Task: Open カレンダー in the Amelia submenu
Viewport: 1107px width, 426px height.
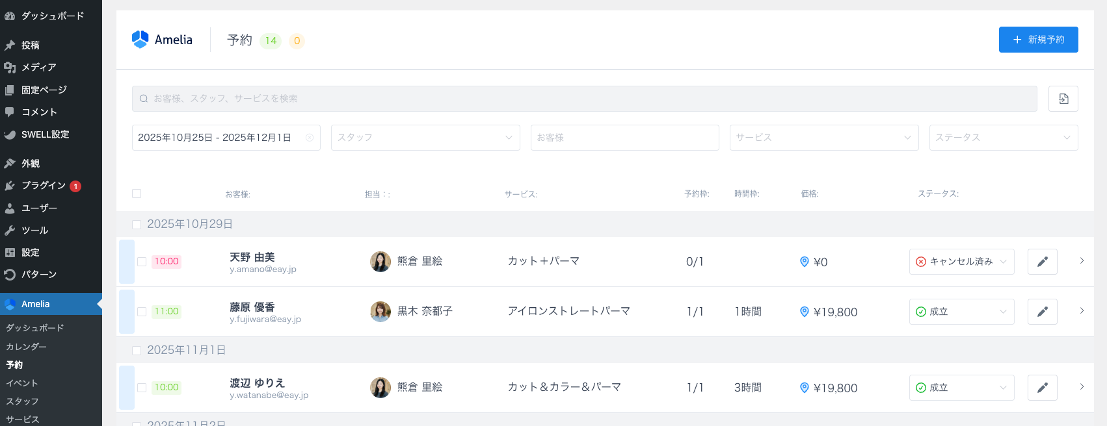Action: pos(26,347)
